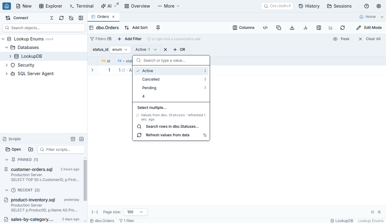386x223 pixels.
Task: Focus the Search objects field
Action: 44,28
